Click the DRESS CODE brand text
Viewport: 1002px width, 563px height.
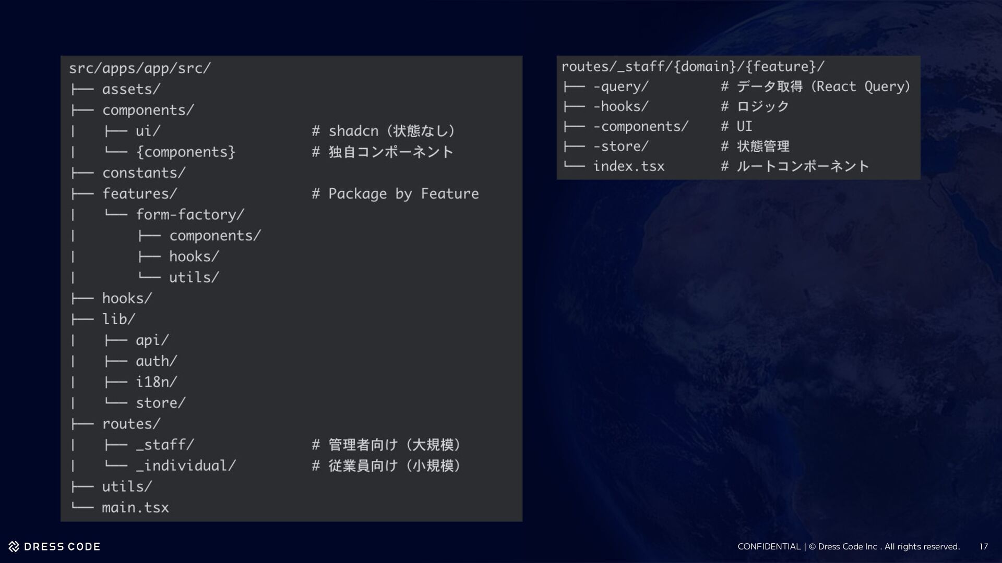[x=62, y=546]
